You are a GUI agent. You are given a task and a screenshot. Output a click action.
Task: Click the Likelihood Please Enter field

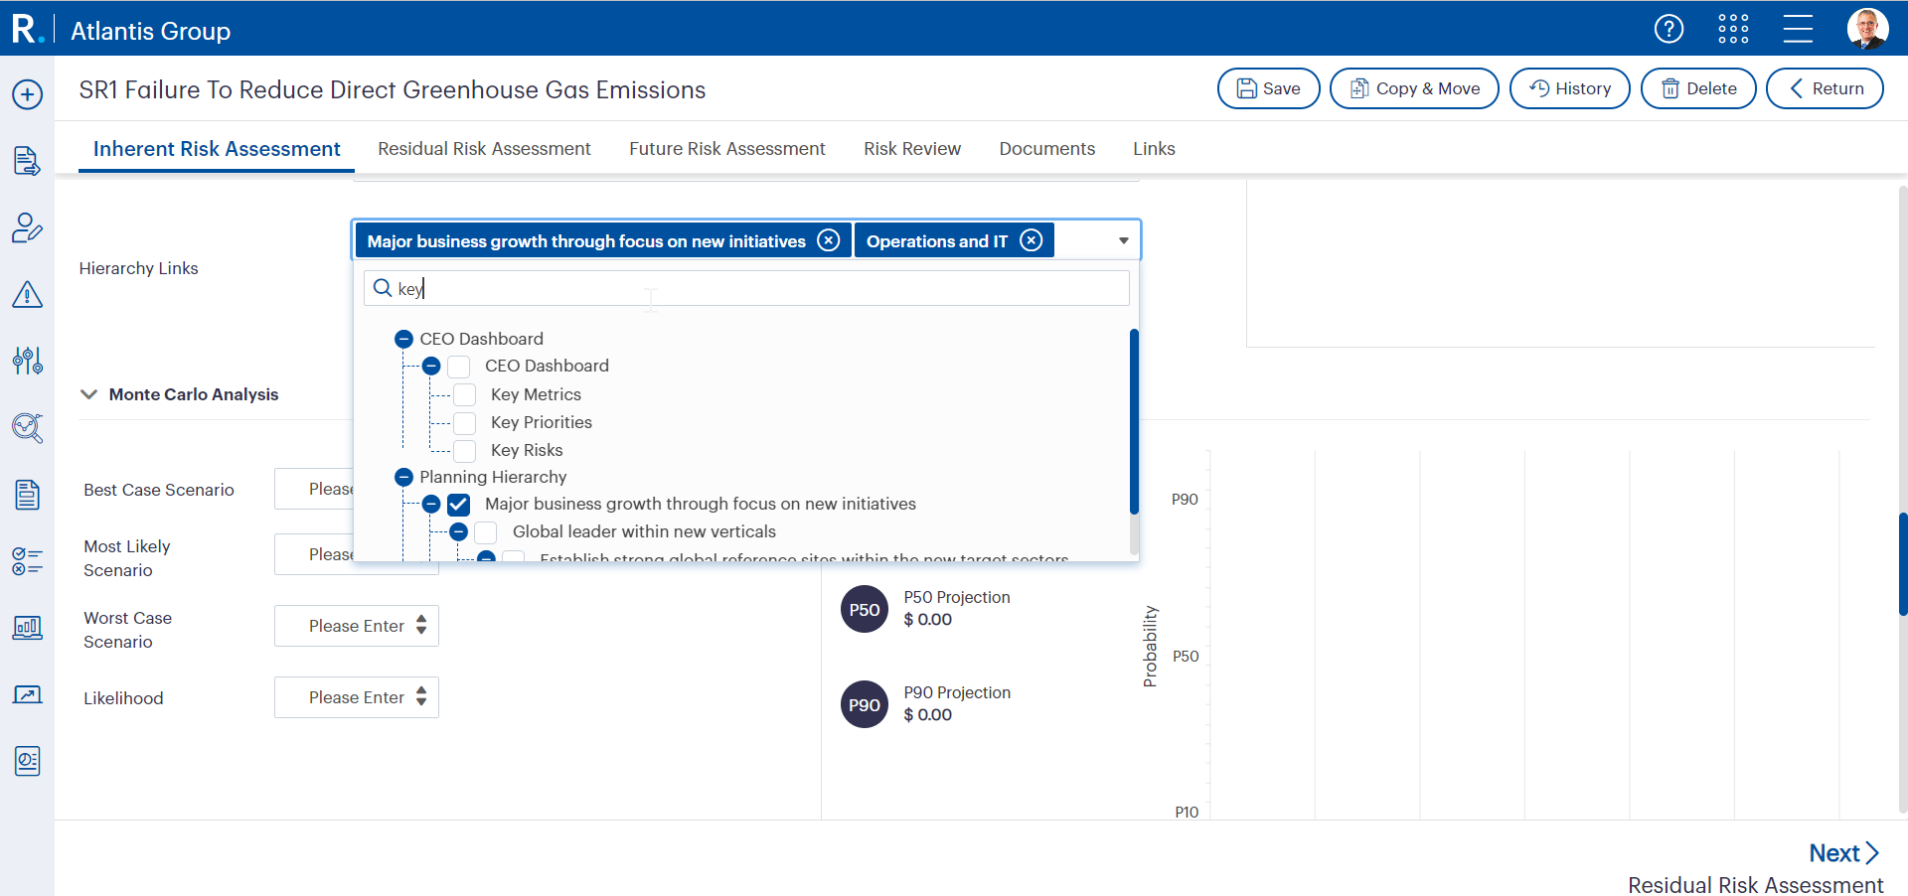(x=356, y=697)
